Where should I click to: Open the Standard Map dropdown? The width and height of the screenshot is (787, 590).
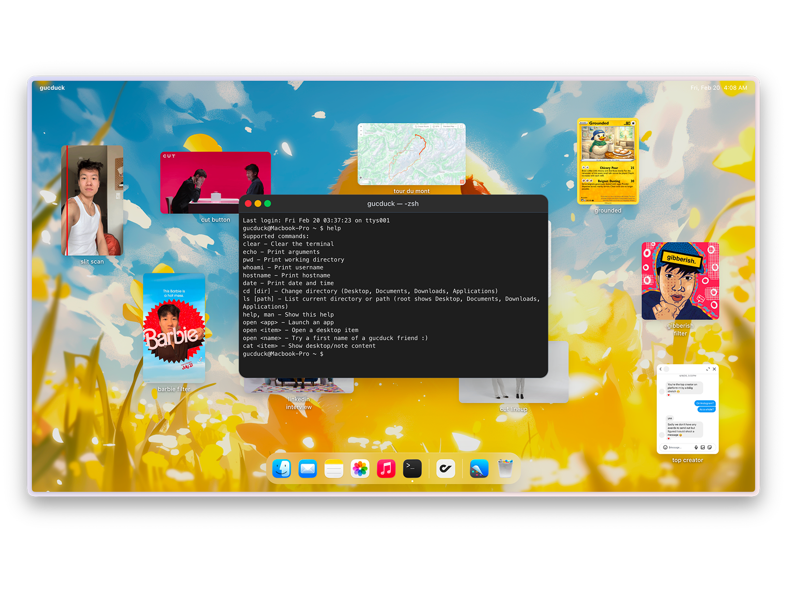coord(450,126)
